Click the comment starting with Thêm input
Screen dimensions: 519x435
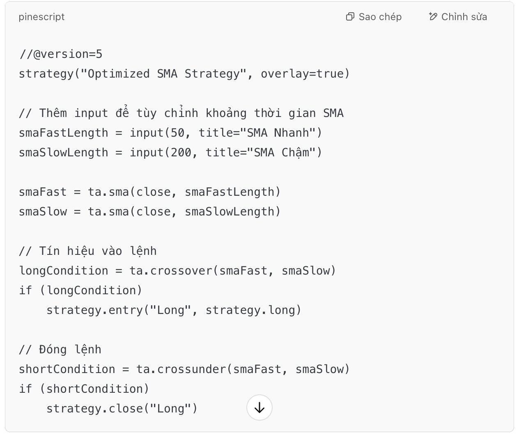181,113
